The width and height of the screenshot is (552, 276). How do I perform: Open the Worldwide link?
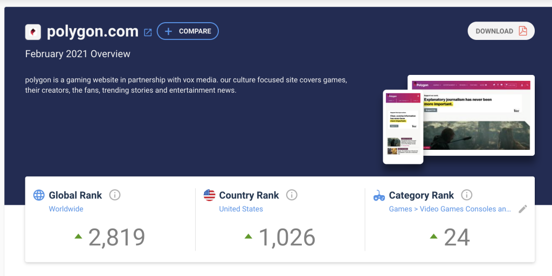[x=66, y=209]
